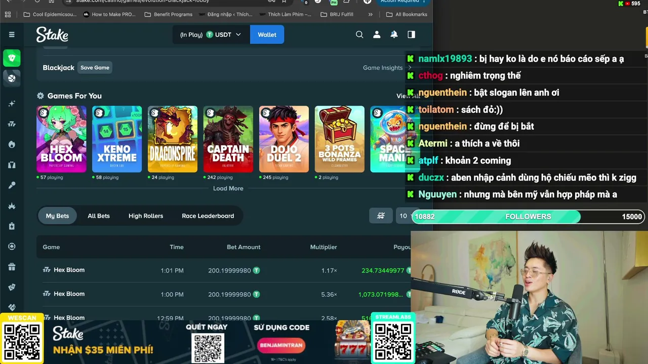Open the poker chip sidebar icon
This screenshot has height=364, width=648.
[x=12, y=246]
